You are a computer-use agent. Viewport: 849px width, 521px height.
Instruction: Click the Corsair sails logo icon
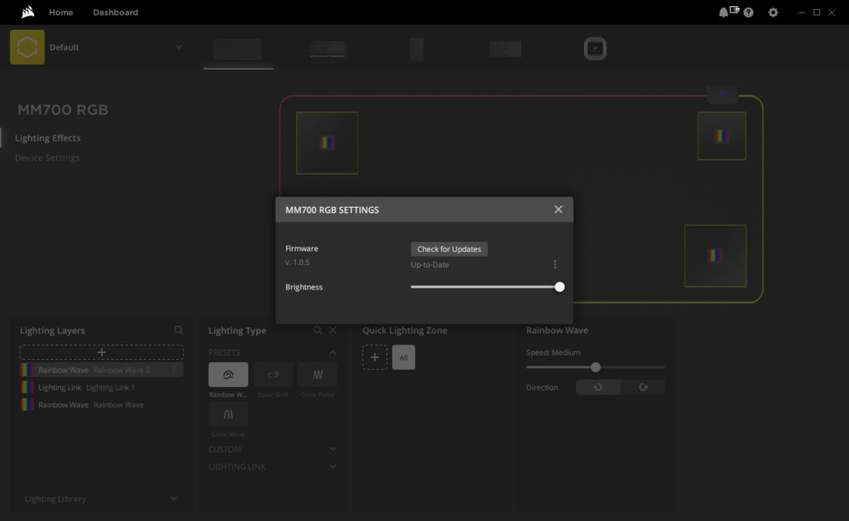click(x=28, y=12)
